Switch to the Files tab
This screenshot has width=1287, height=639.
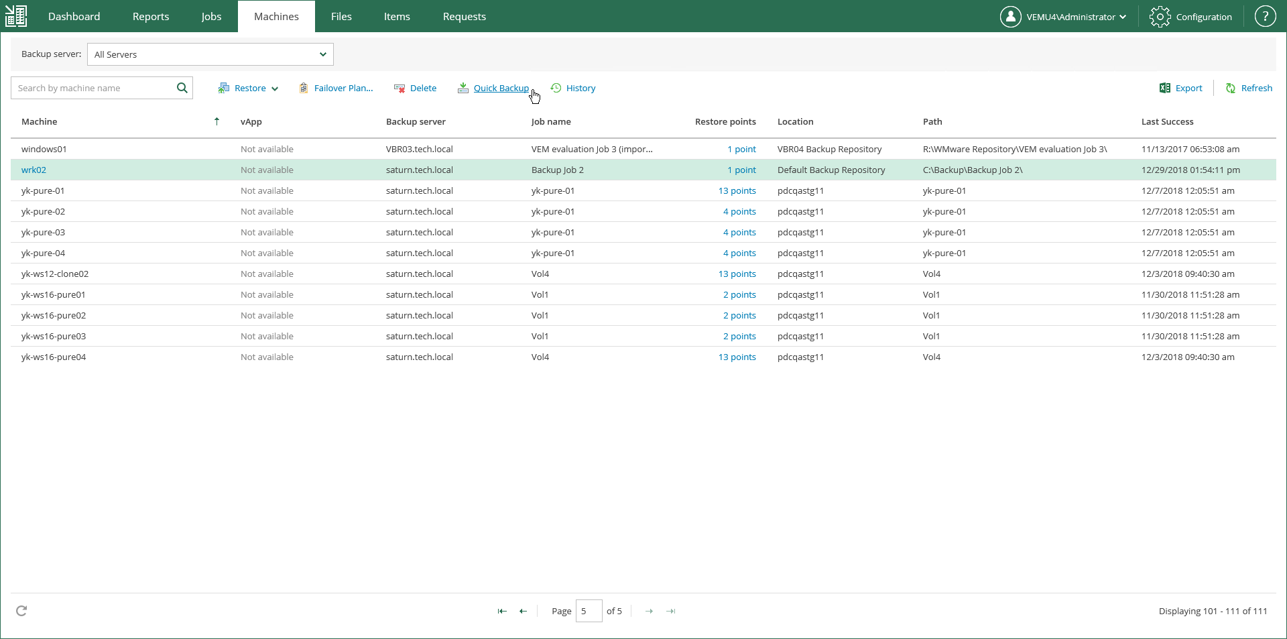pos(341,16)
